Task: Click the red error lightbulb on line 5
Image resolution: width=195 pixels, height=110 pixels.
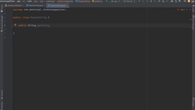Action: pyautogui.click(x=15, y=25)
